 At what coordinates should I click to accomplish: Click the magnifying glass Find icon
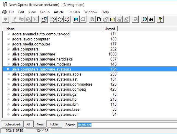(144, 19)
